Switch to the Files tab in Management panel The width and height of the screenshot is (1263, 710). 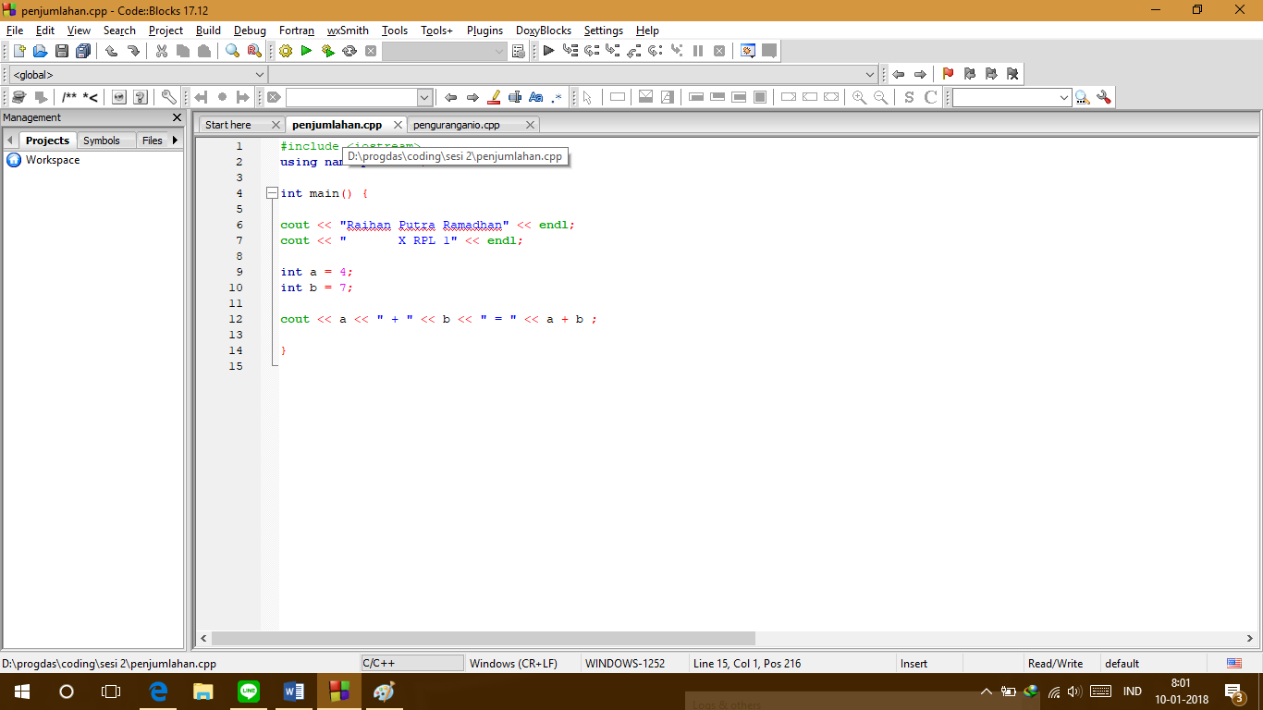point(153,140)
